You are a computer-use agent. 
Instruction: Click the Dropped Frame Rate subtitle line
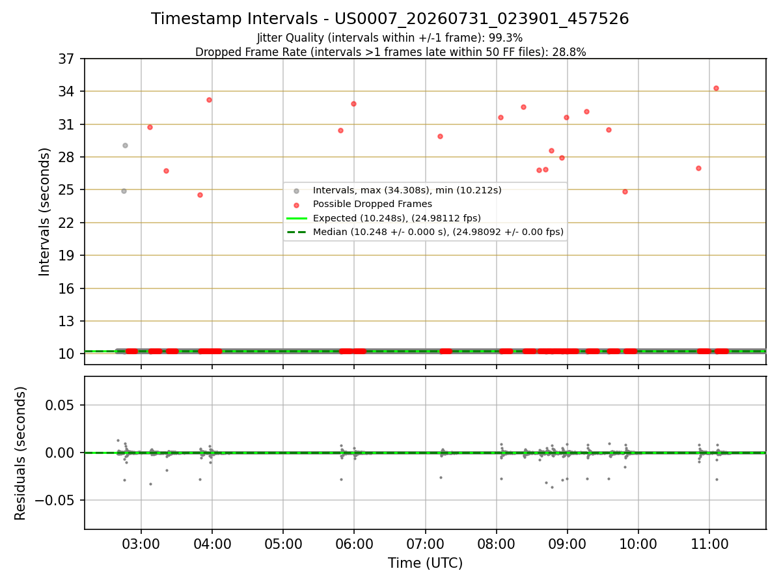(390, 52)
